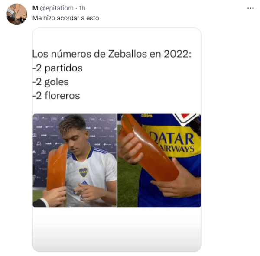Click the -2 partidos line

58,68
